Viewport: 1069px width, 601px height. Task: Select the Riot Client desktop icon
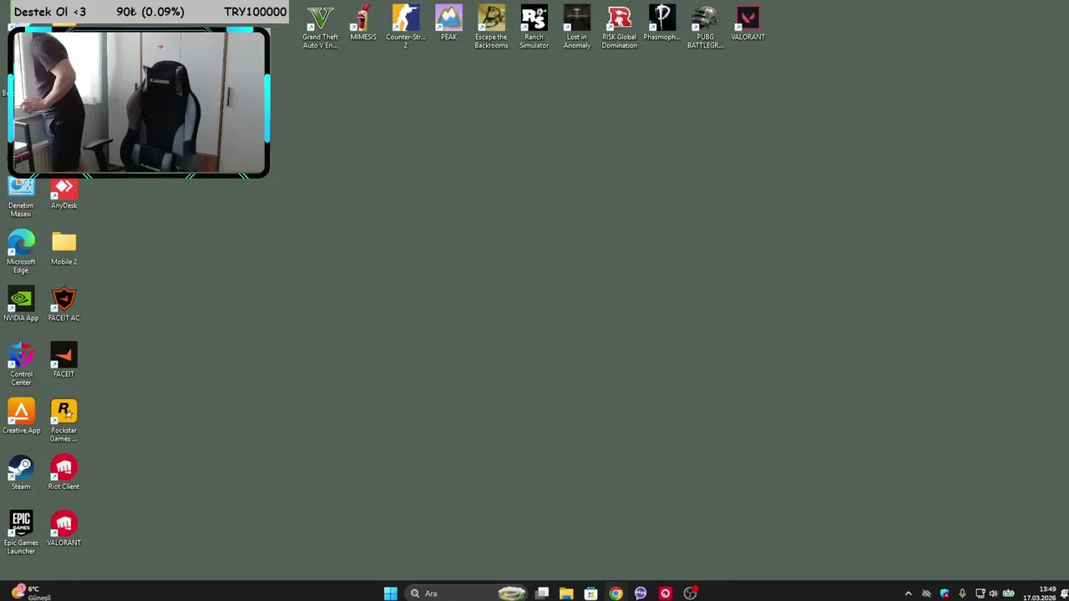pyautogui.click(x=63, y=472)
